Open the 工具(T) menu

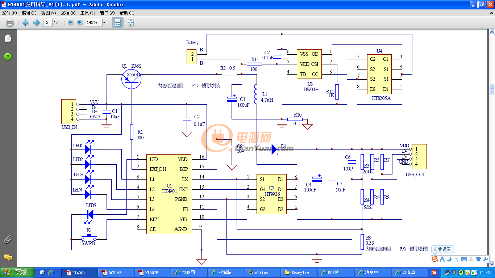pos(87,13)
